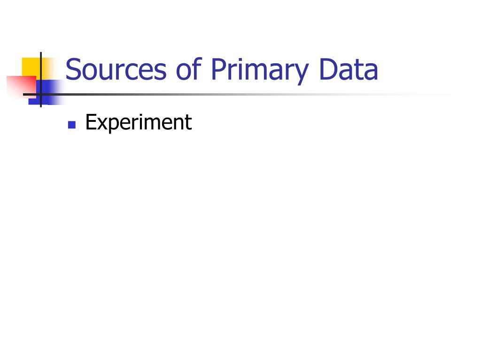This screenshot has width=481, height=360.
Task: Click the capital "D" in "Data"
Action: click(328, 69)
